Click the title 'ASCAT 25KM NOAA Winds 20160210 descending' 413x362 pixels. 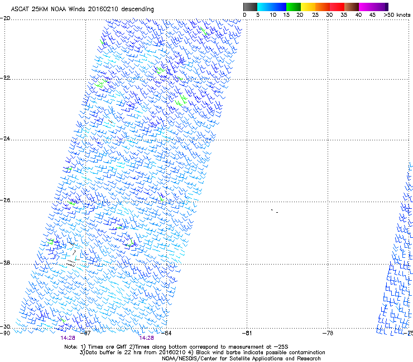pos(82,9)
